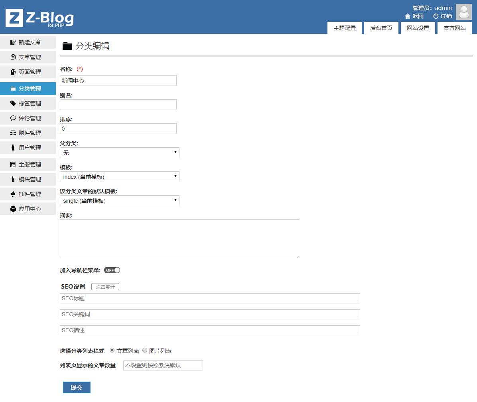
Task: Click the plugin management plug icon
Action: coord(13,194)
